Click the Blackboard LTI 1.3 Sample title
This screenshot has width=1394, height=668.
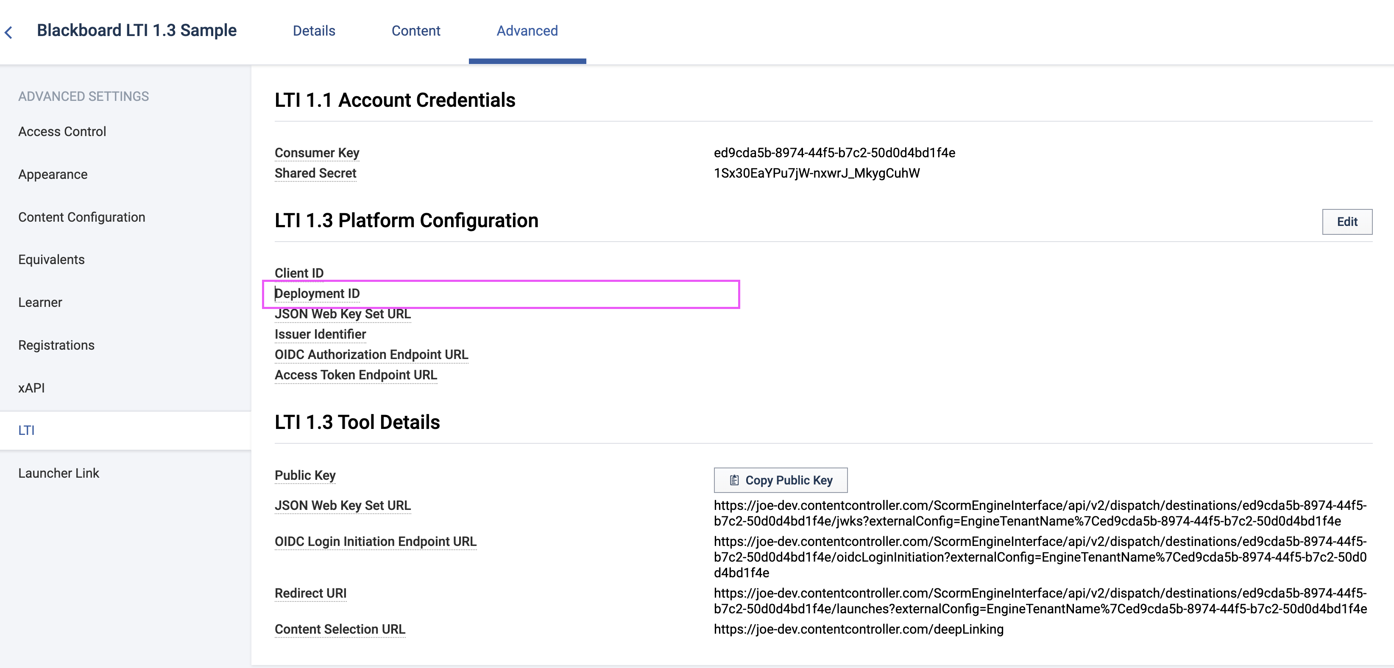click(x=137, y=30)
